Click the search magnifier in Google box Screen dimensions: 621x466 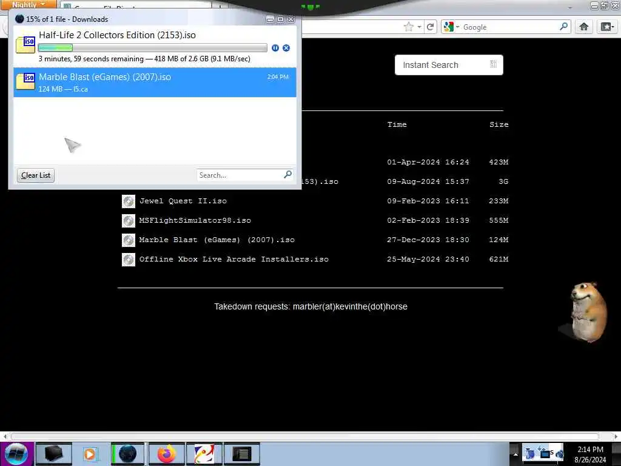click(563, 27)
